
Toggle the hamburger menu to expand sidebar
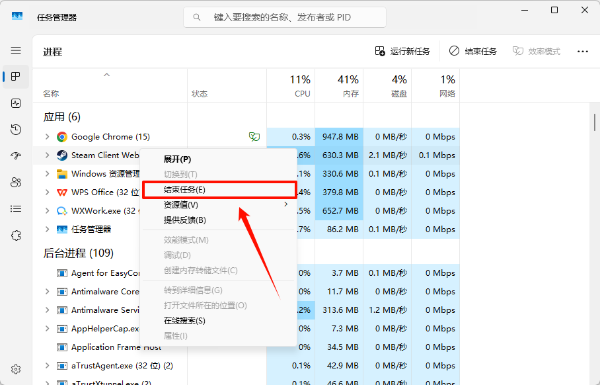coord(16,50)
